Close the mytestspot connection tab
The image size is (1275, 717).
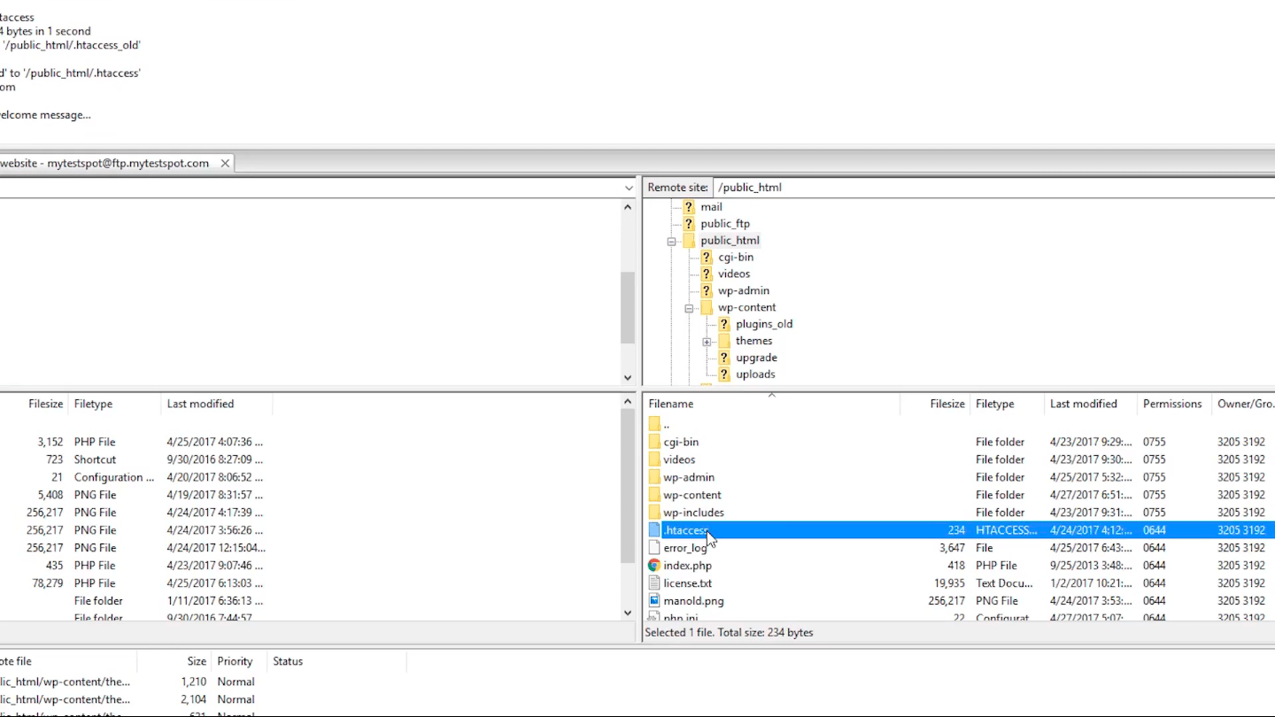[x=225, y=163]
